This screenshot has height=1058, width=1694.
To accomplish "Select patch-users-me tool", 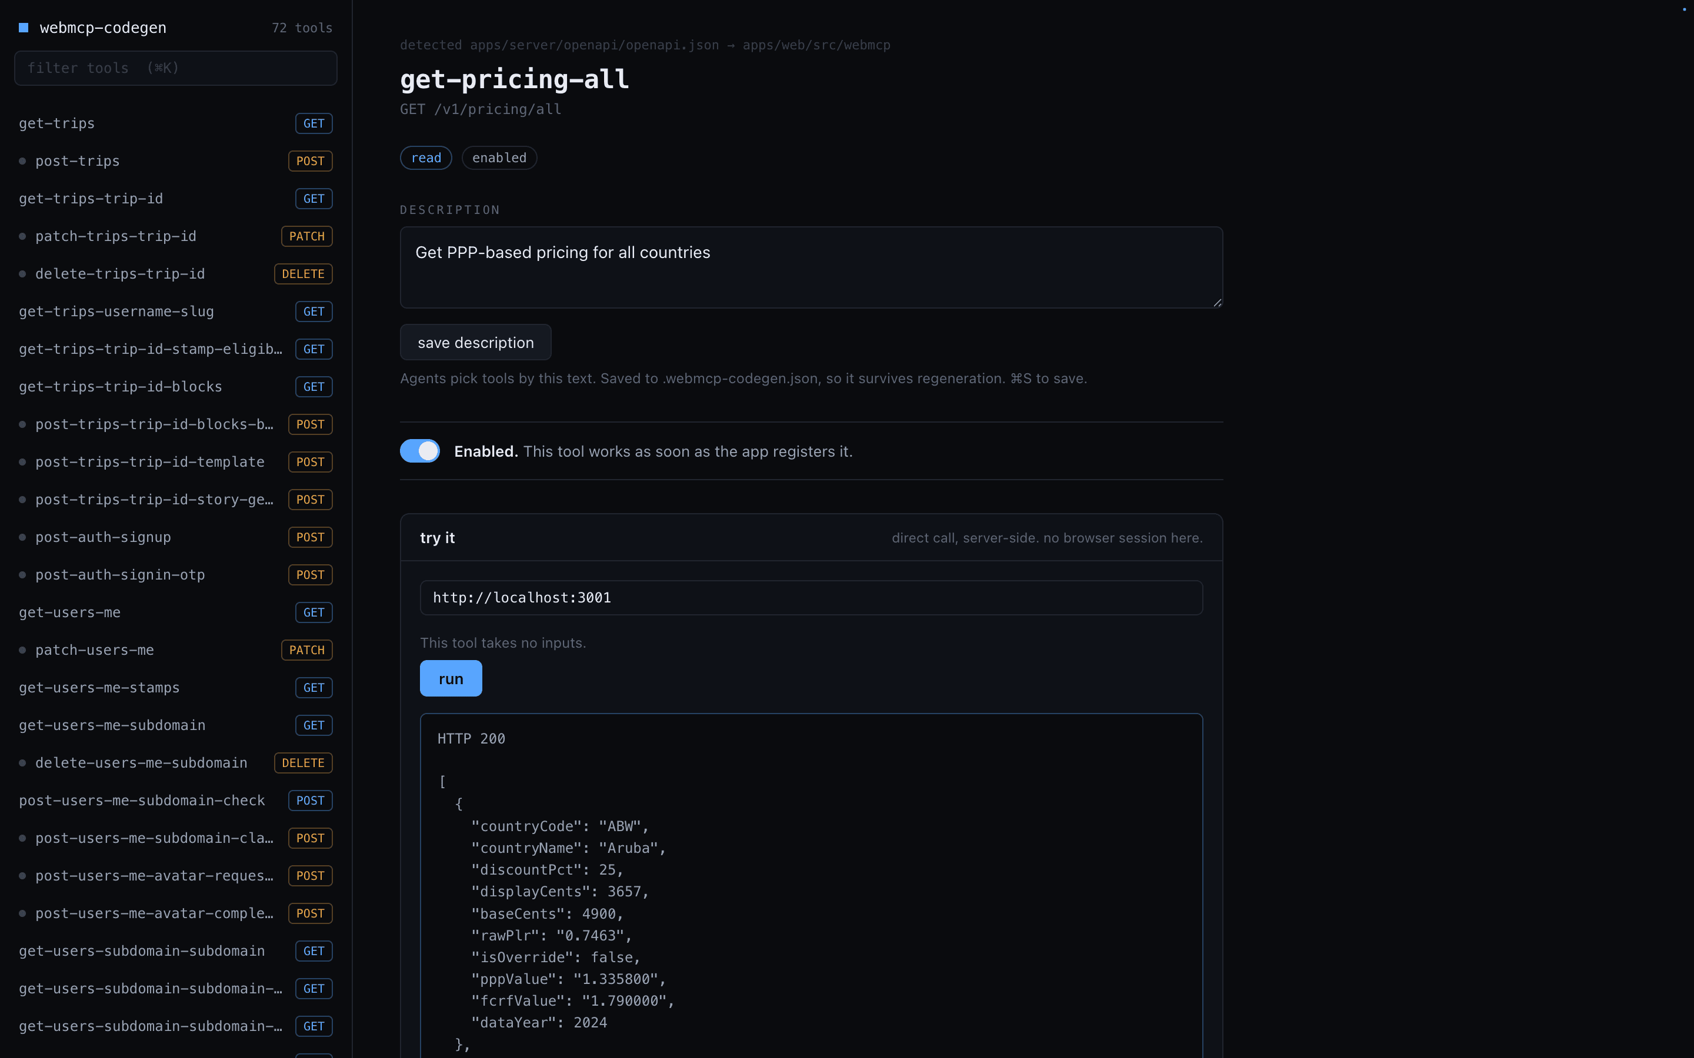I will point(176,650).
